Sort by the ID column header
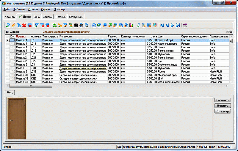The image size is (238, 151). click(12, 36)
